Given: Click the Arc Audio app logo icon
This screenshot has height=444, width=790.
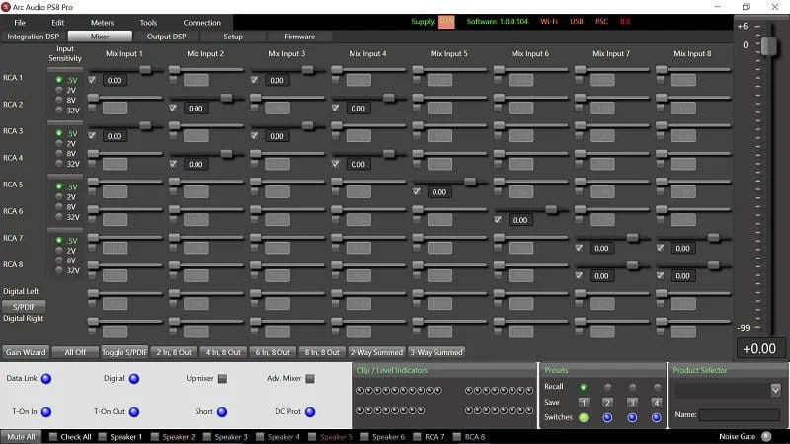Looking at the screenshot, I should pyautogui.click(x=6, y=7).
